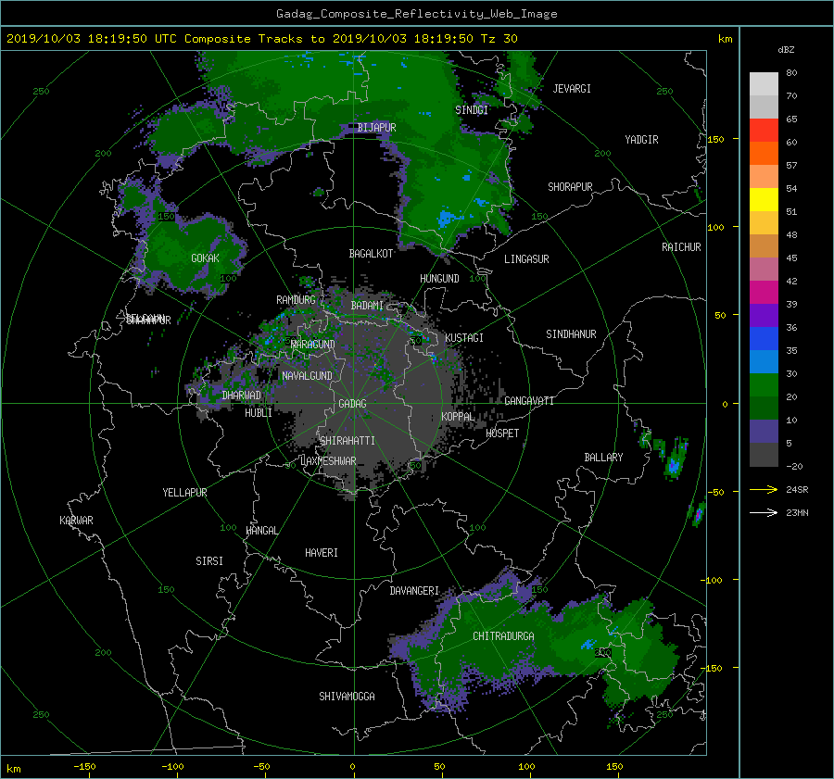Click the blue storm cell east of BALLARY

[675, 464]
